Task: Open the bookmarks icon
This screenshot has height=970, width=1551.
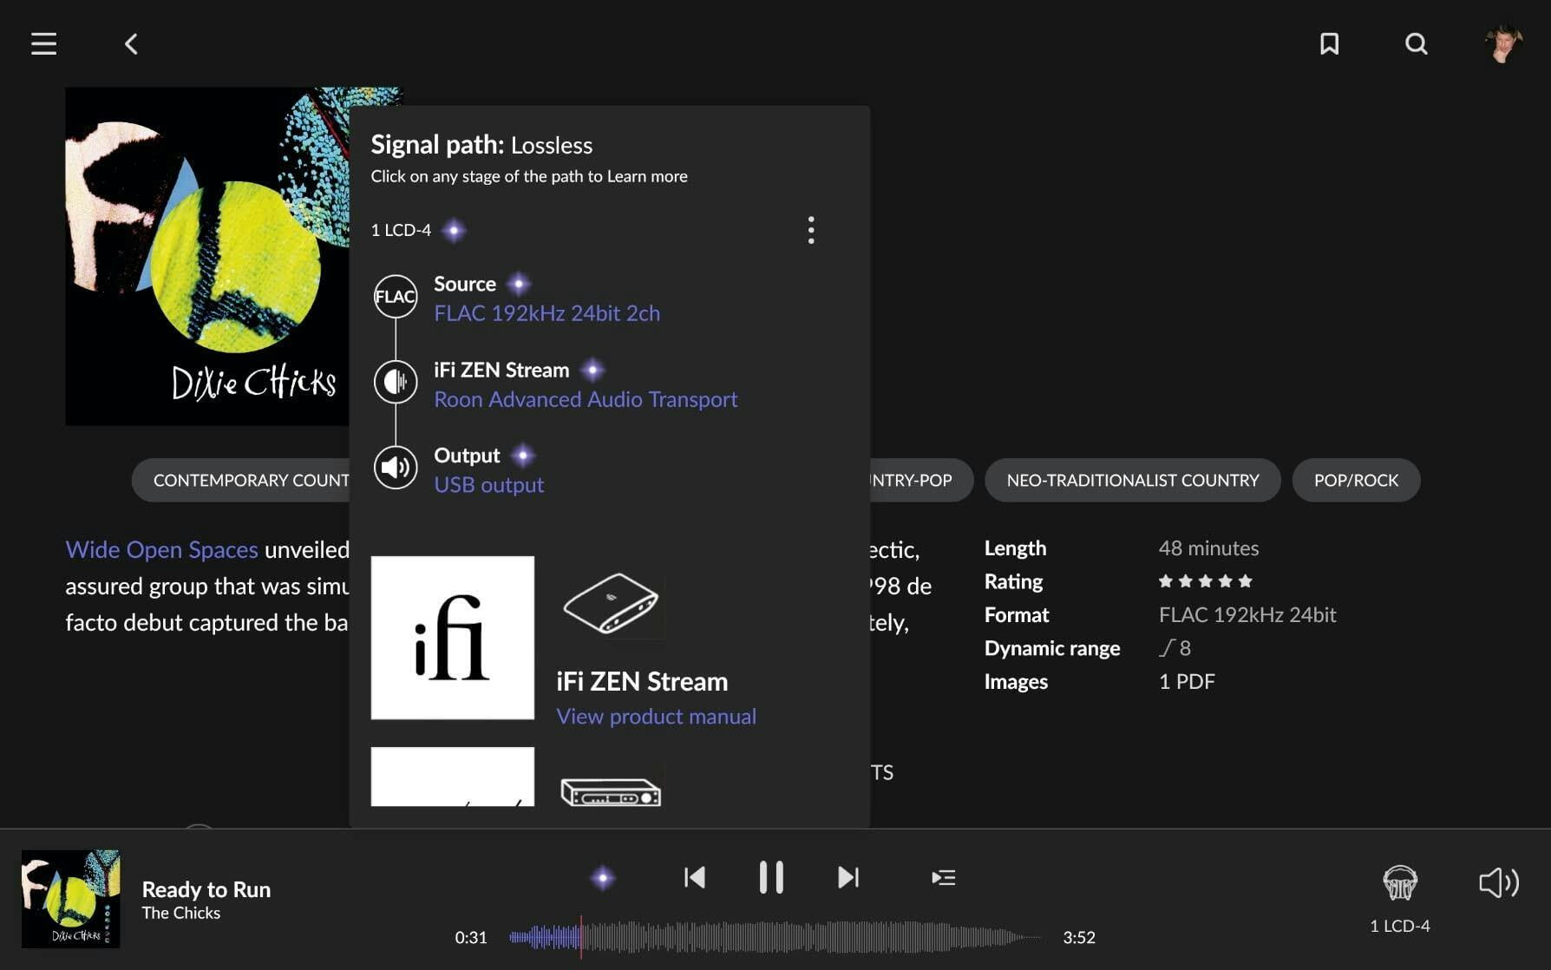Action: click(x=1329, y=44)
